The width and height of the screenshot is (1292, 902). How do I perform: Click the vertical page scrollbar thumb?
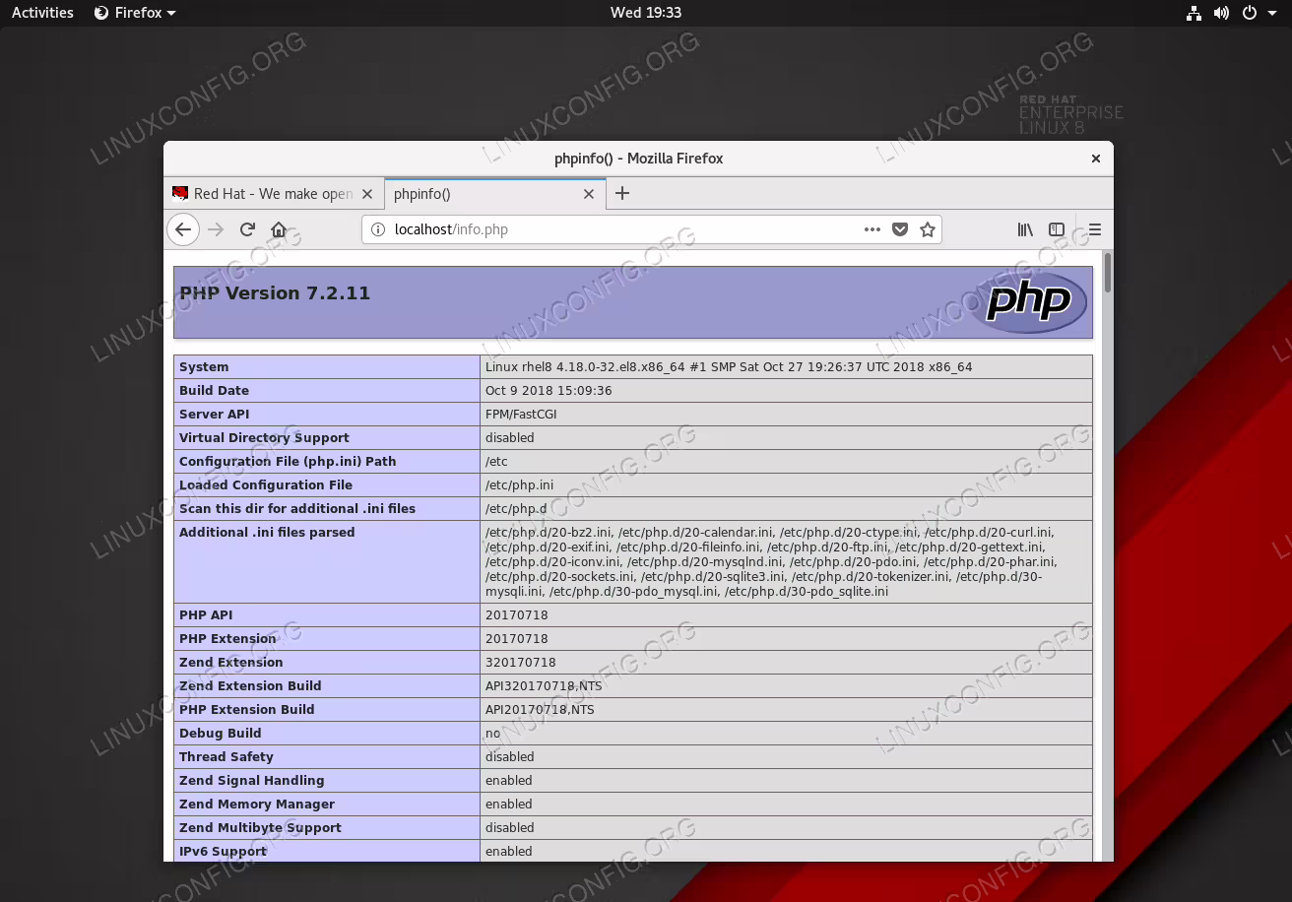point(1108,272)
